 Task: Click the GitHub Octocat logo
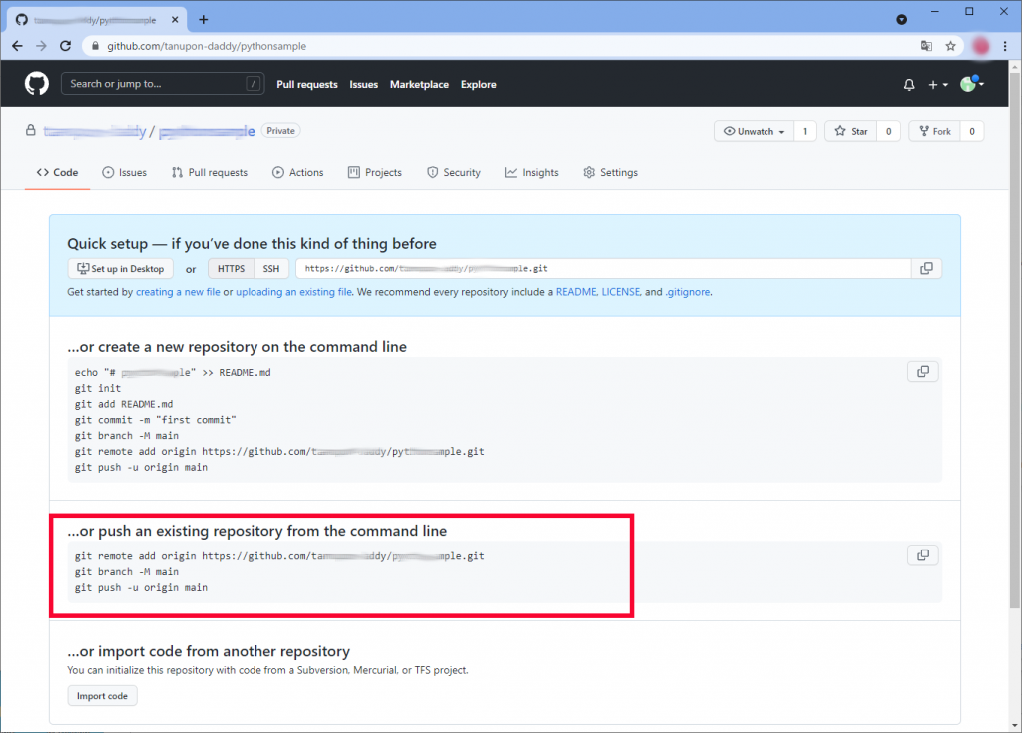coord(37,84)
